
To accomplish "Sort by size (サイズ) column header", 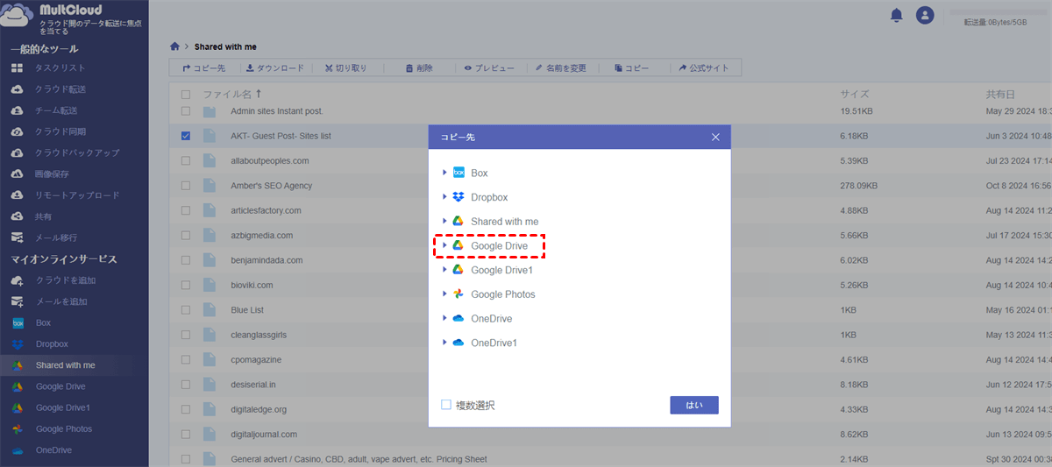I will point(855,94).
